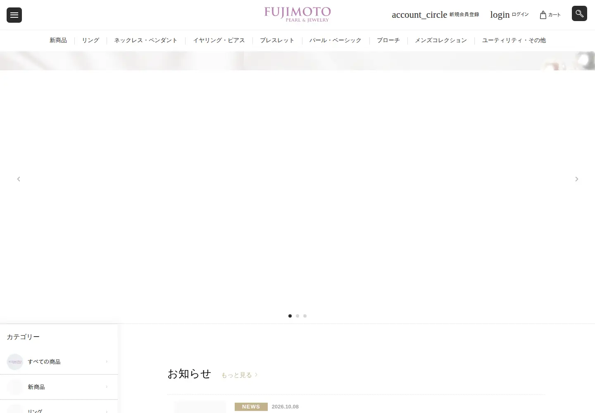Click the 2026.10.08 news date
Viewport: 595px width, 413px height.
pos(285,407)
